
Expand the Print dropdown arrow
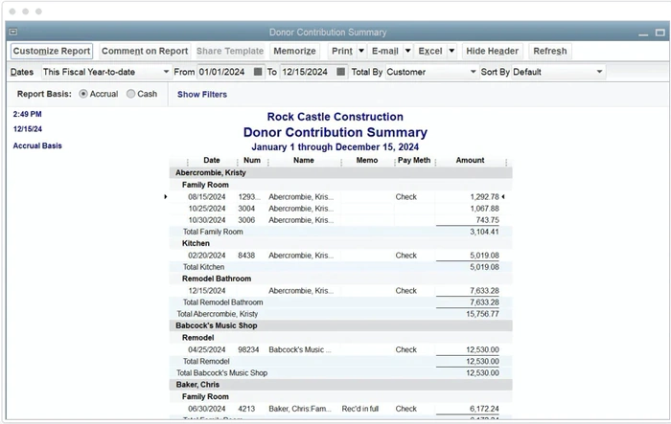[361, 51]
